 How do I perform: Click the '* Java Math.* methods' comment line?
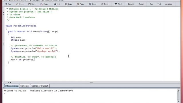[21, 17]
